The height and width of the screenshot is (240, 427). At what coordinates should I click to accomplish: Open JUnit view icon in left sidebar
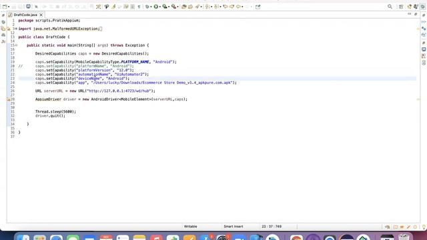pyautogui.click(x=3, y=41)
